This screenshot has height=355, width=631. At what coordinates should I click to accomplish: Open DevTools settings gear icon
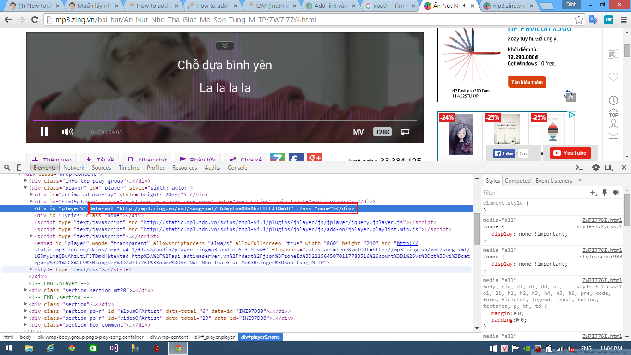(596, 167)
